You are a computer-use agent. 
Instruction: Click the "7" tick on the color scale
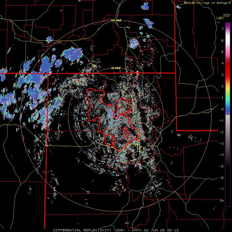point(222,29)
